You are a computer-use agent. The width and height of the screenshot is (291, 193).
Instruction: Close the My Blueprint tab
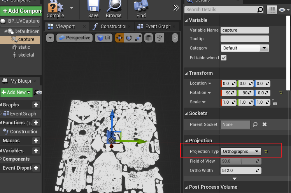35,81
